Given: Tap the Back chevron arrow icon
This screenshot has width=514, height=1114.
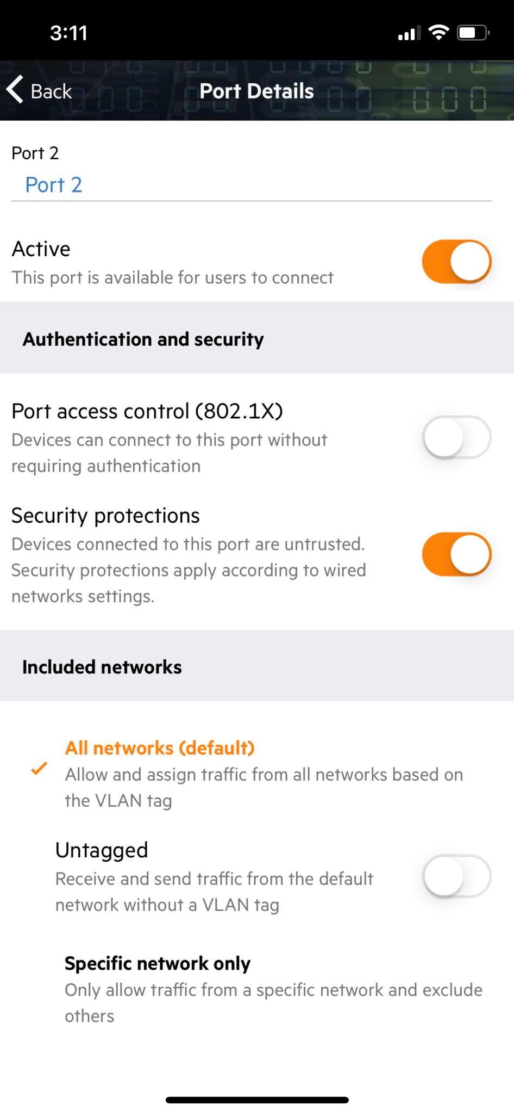Looking at the screenshot, I should (x=15, y=90).
